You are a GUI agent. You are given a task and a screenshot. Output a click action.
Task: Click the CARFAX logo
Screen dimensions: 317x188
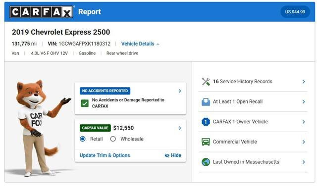(41, 12)
